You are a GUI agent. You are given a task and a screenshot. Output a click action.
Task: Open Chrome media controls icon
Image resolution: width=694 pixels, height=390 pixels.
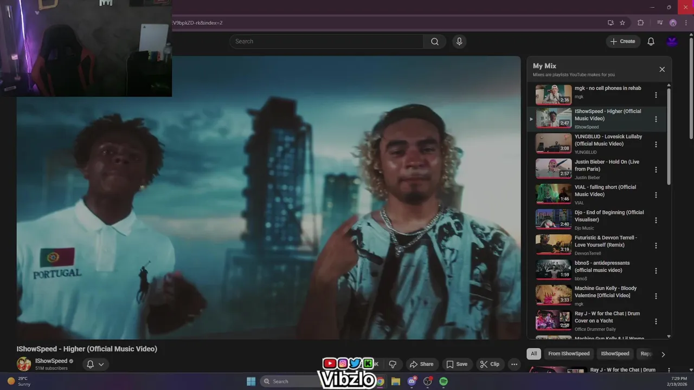coord(660,23)
